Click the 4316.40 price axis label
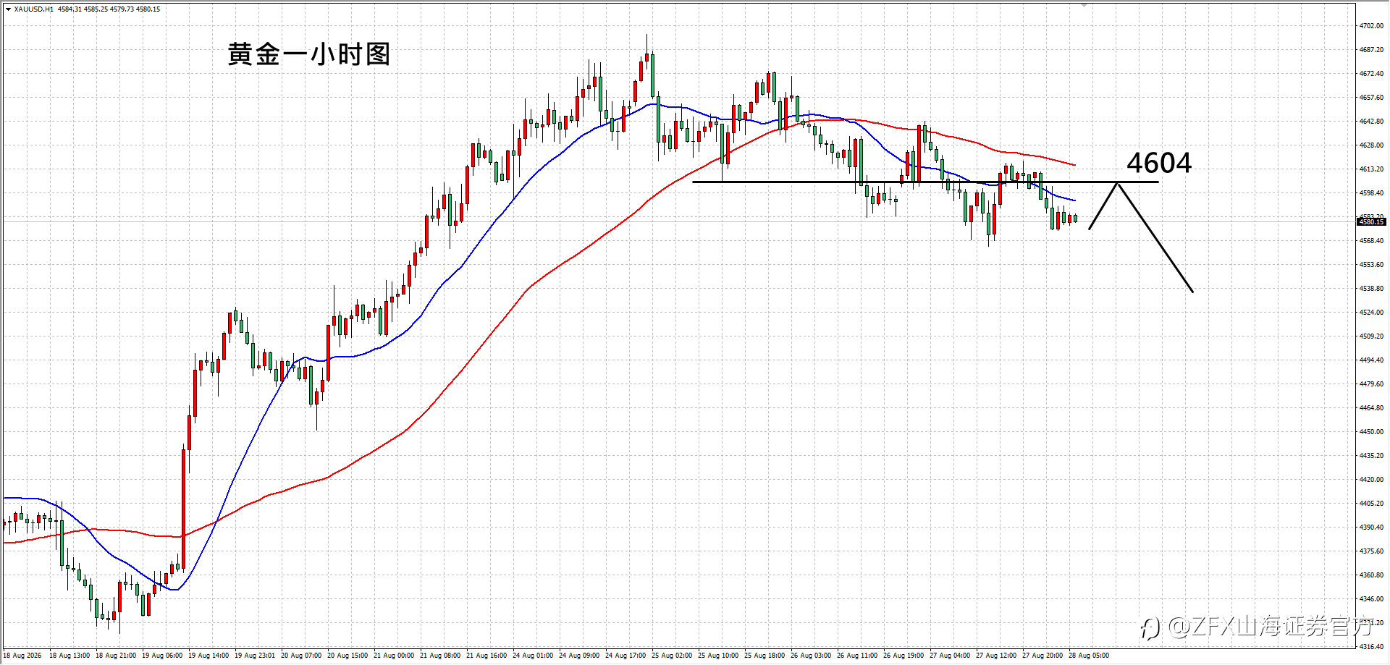The width and height of the screenshot is (1390, 665). (1371, 647)
